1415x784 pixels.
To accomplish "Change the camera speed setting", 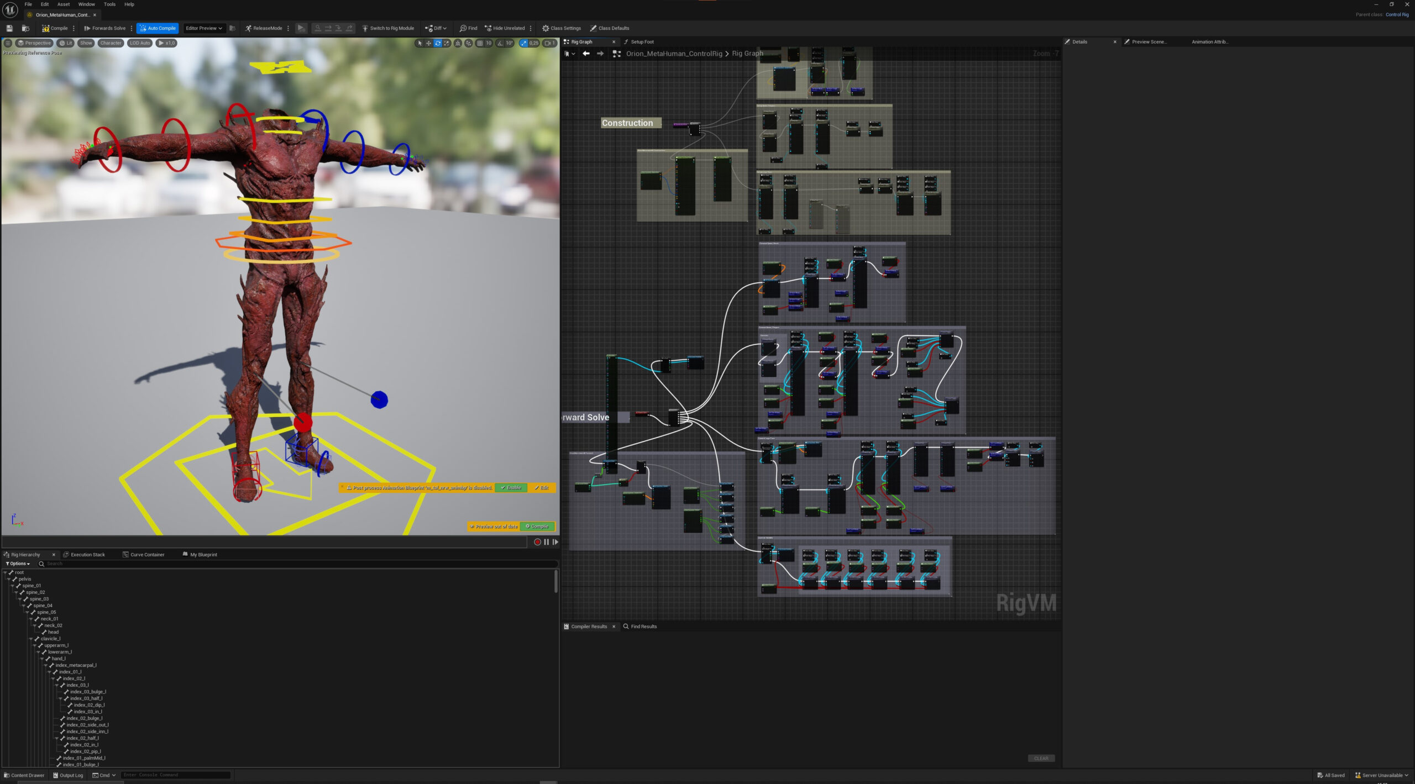I will coord(549,43).
